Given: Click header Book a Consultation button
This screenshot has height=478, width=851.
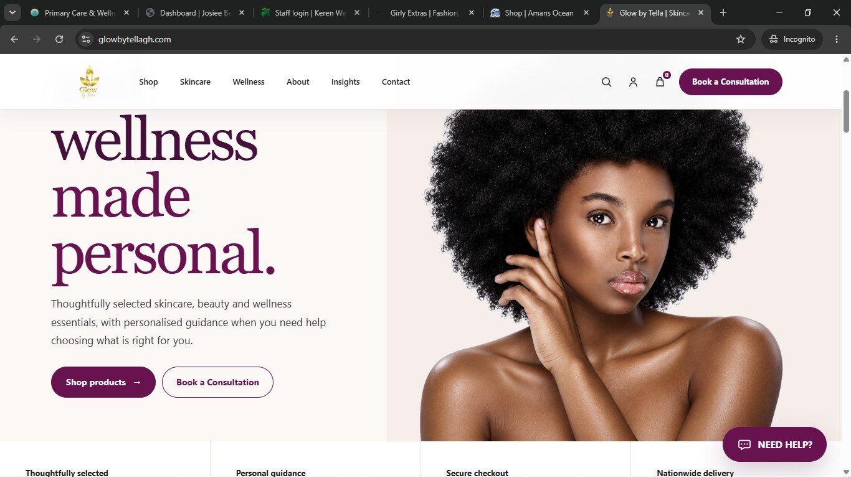Looking at the screenshot, I should click(x=730, y=82).
